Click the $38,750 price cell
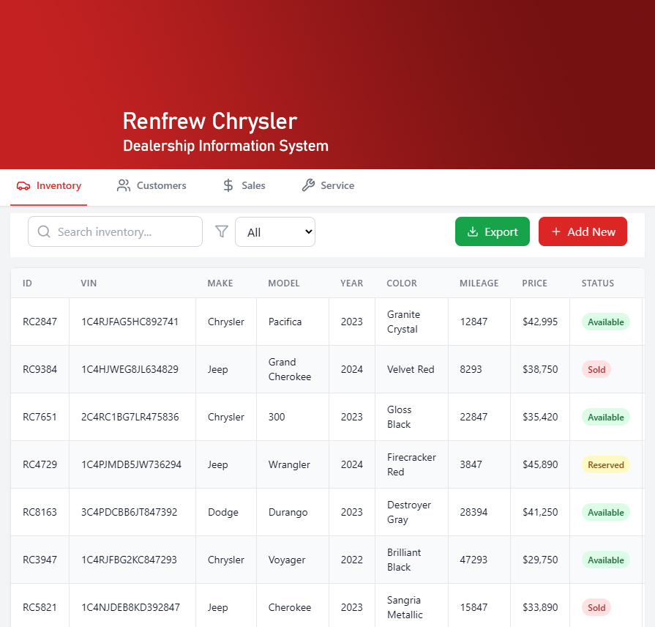 pos(540,369)
